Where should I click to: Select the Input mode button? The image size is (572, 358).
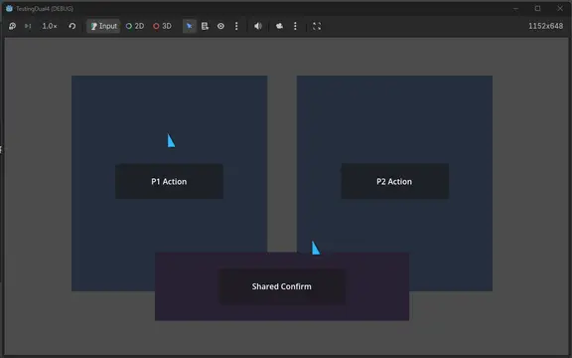[x=103, y=26]
